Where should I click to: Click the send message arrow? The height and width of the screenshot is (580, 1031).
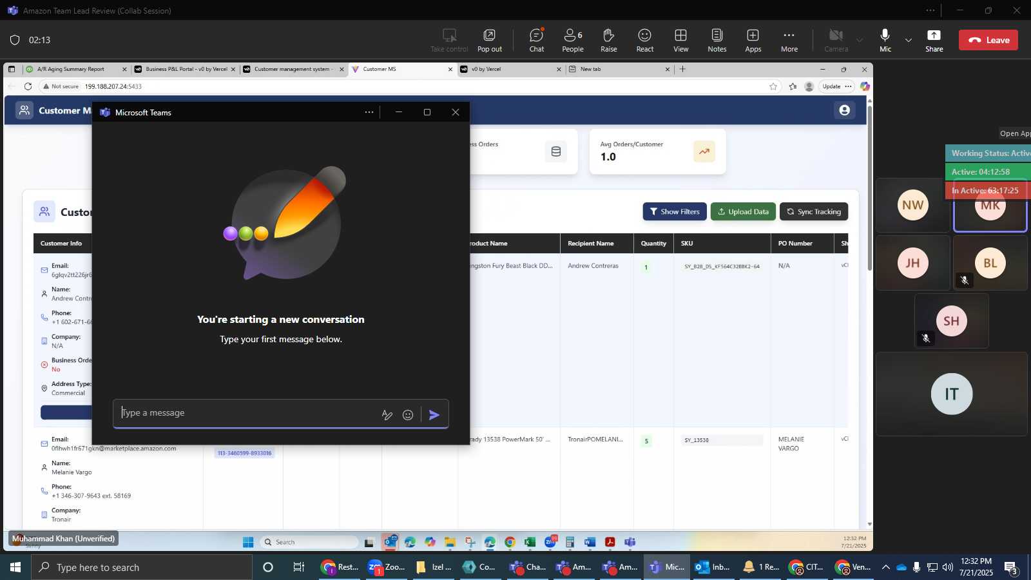[434, 414]
